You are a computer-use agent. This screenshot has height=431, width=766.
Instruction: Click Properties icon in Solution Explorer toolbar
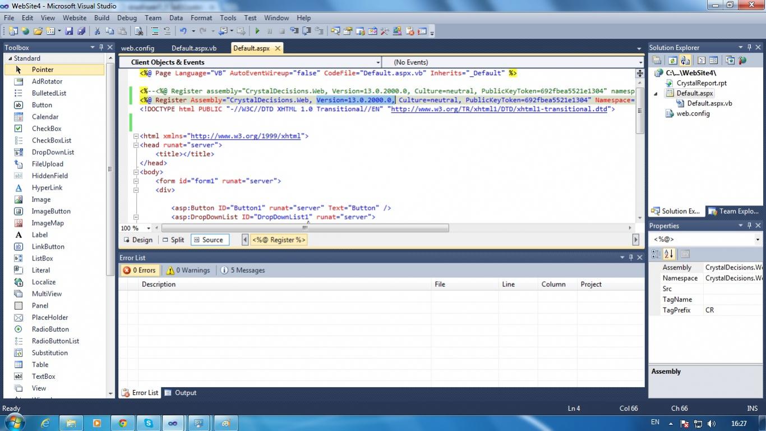coord(656,60)
